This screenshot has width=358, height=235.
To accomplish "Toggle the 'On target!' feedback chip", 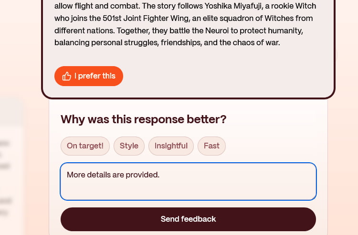I will click(x=85, y=146).
